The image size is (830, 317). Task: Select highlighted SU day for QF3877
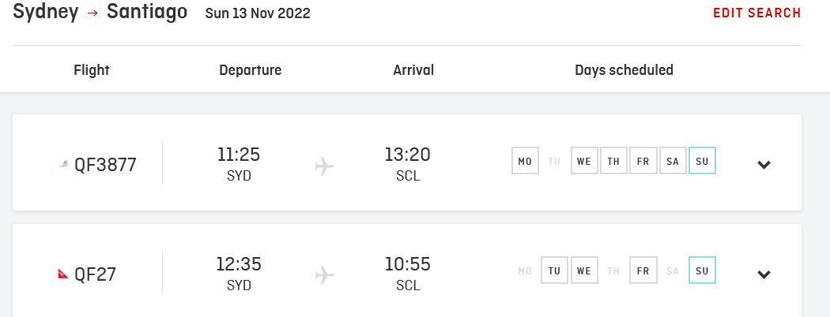[702, 161]
